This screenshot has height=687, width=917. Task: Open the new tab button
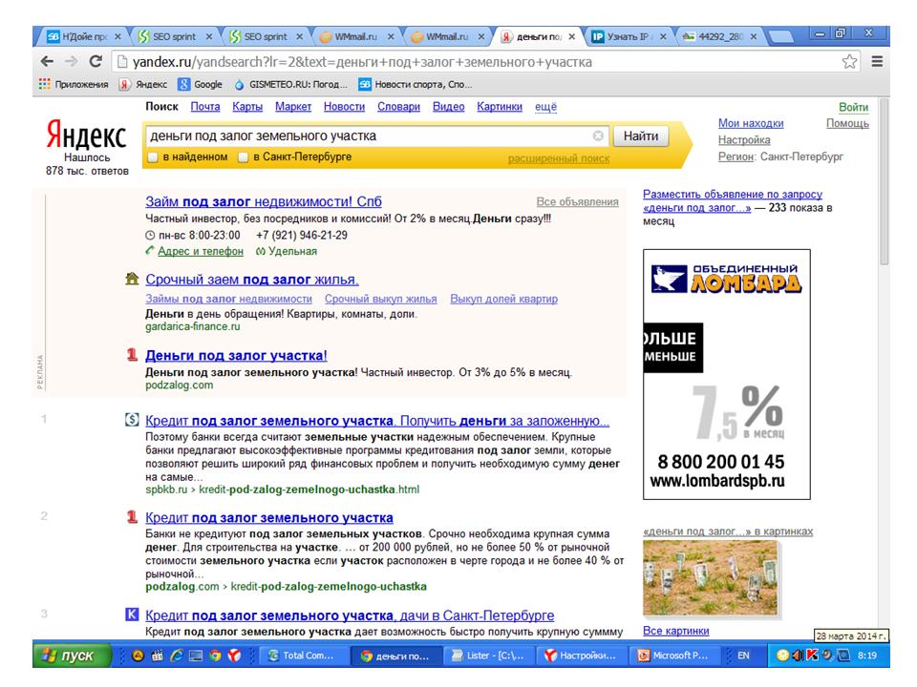[x=779, y=37]
